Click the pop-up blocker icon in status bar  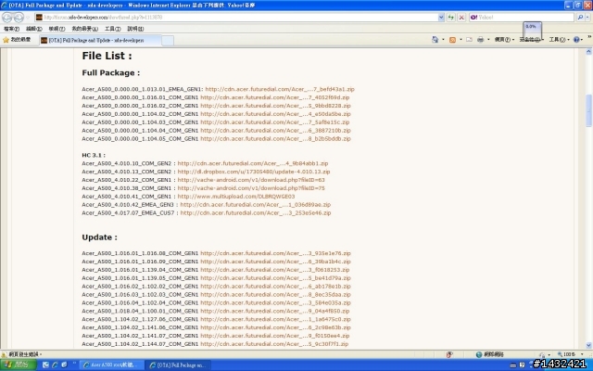tap(449, 354)
